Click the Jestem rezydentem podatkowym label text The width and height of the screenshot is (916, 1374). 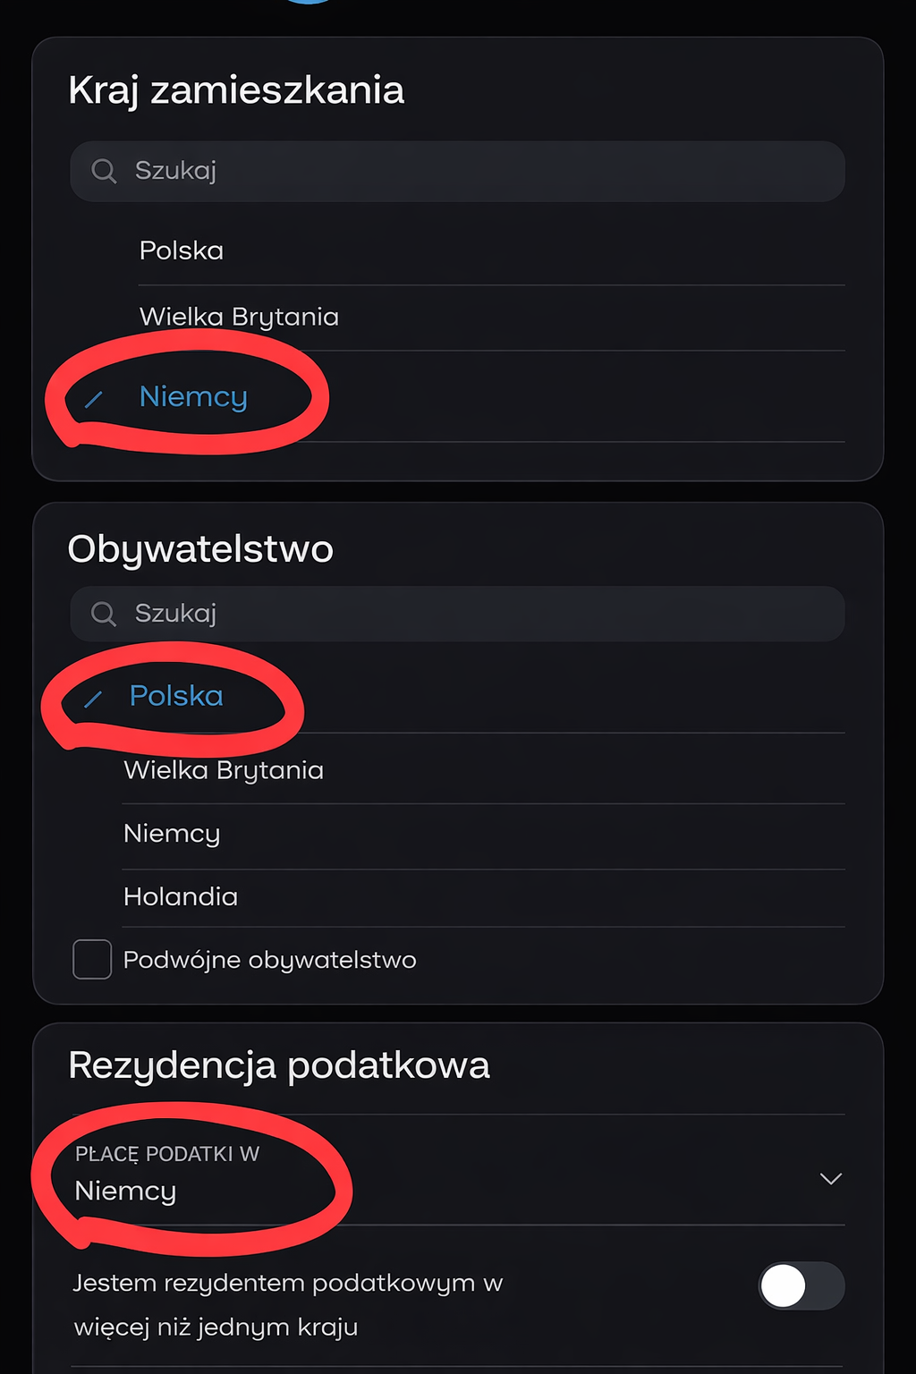288,1304
